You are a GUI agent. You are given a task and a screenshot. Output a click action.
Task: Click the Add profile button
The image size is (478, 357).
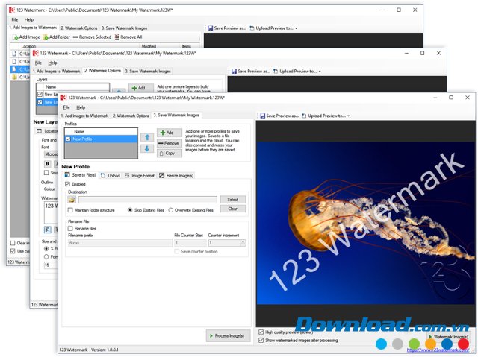pos(170,133)
